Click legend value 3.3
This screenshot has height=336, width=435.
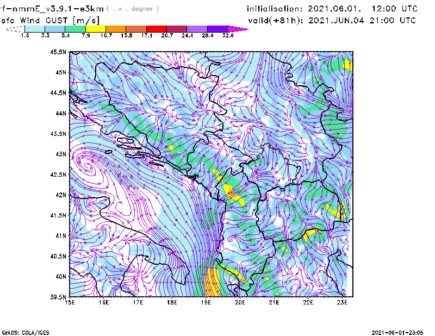click(45, 35)
